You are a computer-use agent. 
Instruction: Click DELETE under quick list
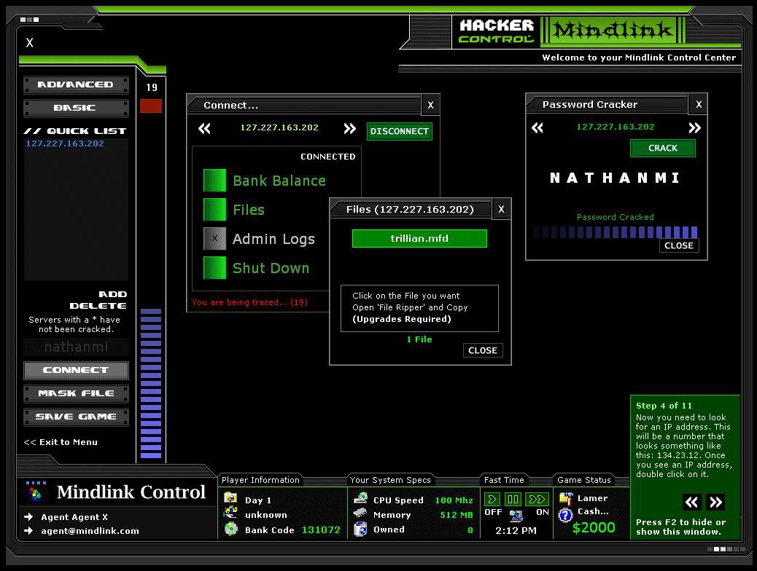(98, 306)
